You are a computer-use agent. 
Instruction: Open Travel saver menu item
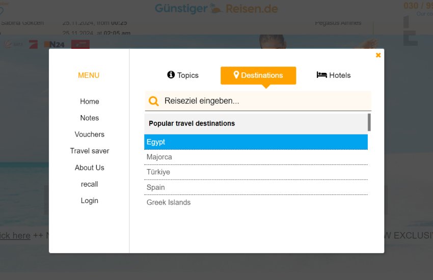[x=90, y=151]
